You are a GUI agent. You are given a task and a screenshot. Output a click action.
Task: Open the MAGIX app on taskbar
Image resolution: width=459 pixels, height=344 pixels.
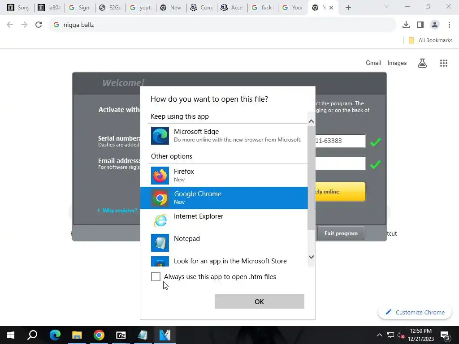click(165, 335)
